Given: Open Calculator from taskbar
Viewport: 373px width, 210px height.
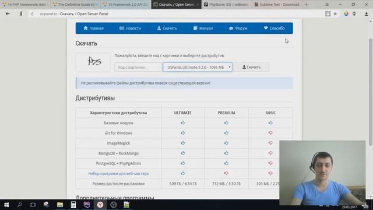Looking at the screenshot, I should (73, 205).
